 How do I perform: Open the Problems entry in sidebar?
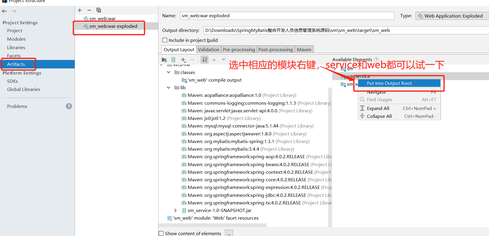(17, 106)
